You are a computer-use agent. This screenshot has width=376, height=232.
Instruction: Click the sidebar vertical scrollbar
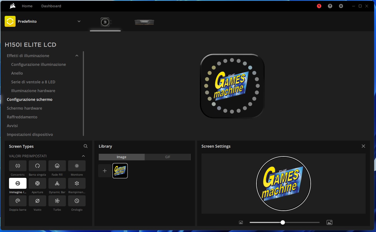pyautogui.click(x=83, y=94)
